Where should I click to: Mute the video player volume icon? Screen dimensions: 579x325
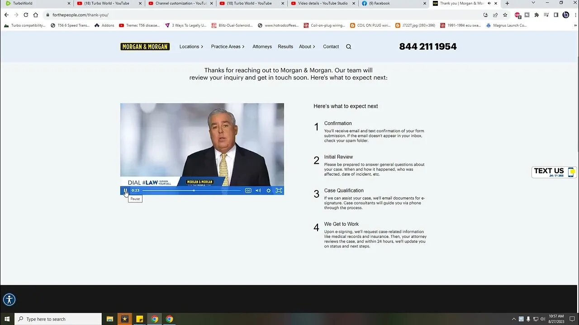click(x=258, y=190)
